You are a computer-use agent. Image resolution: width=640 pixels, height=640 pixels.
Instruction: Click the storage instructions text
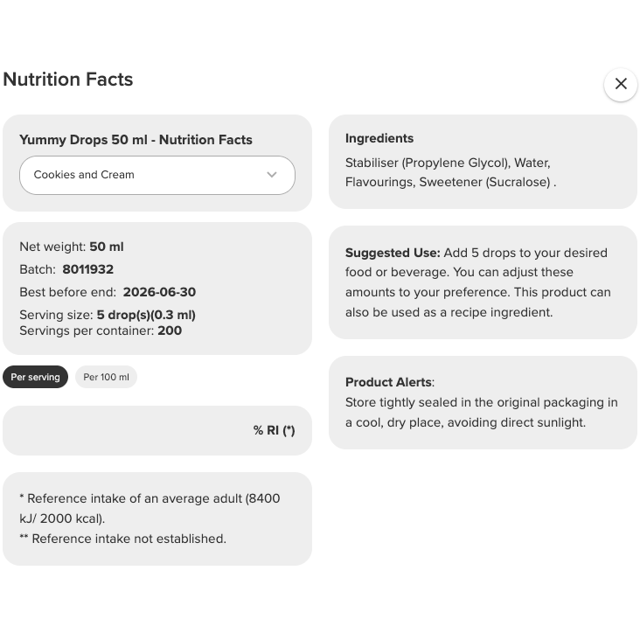[x=481, y=413]
